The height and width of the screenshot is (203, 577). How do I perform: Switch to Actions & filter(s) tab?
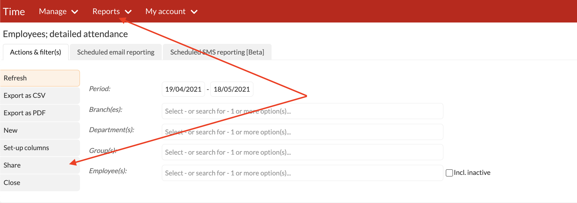click(x=35, y=52)
